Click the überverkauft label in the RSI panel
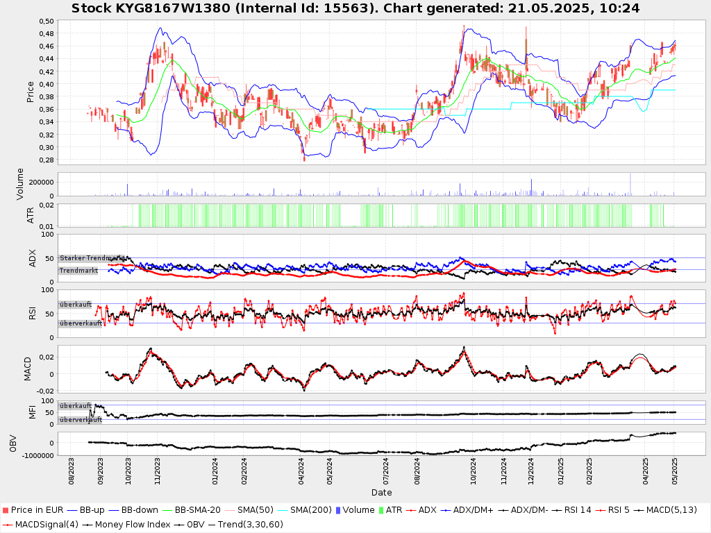The width and height of the screenshot is (711, 533). [81, 323]
